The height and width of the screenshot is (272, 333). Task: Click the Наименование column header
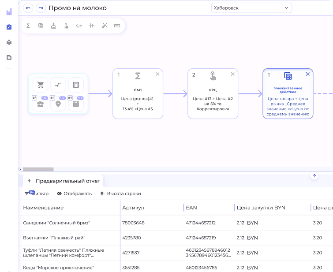click(43, 208)
